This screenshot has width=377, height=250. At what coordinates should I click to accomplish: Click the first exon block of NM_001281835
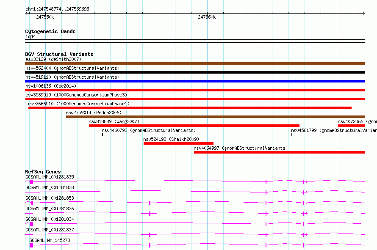(31, 182)
